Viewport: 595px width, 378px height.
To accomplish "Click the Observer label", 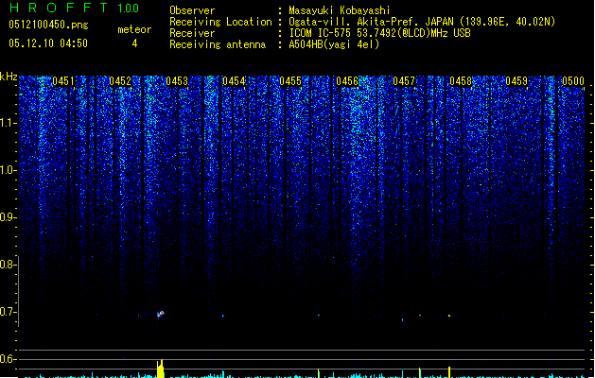I will [x=192, y=10].
